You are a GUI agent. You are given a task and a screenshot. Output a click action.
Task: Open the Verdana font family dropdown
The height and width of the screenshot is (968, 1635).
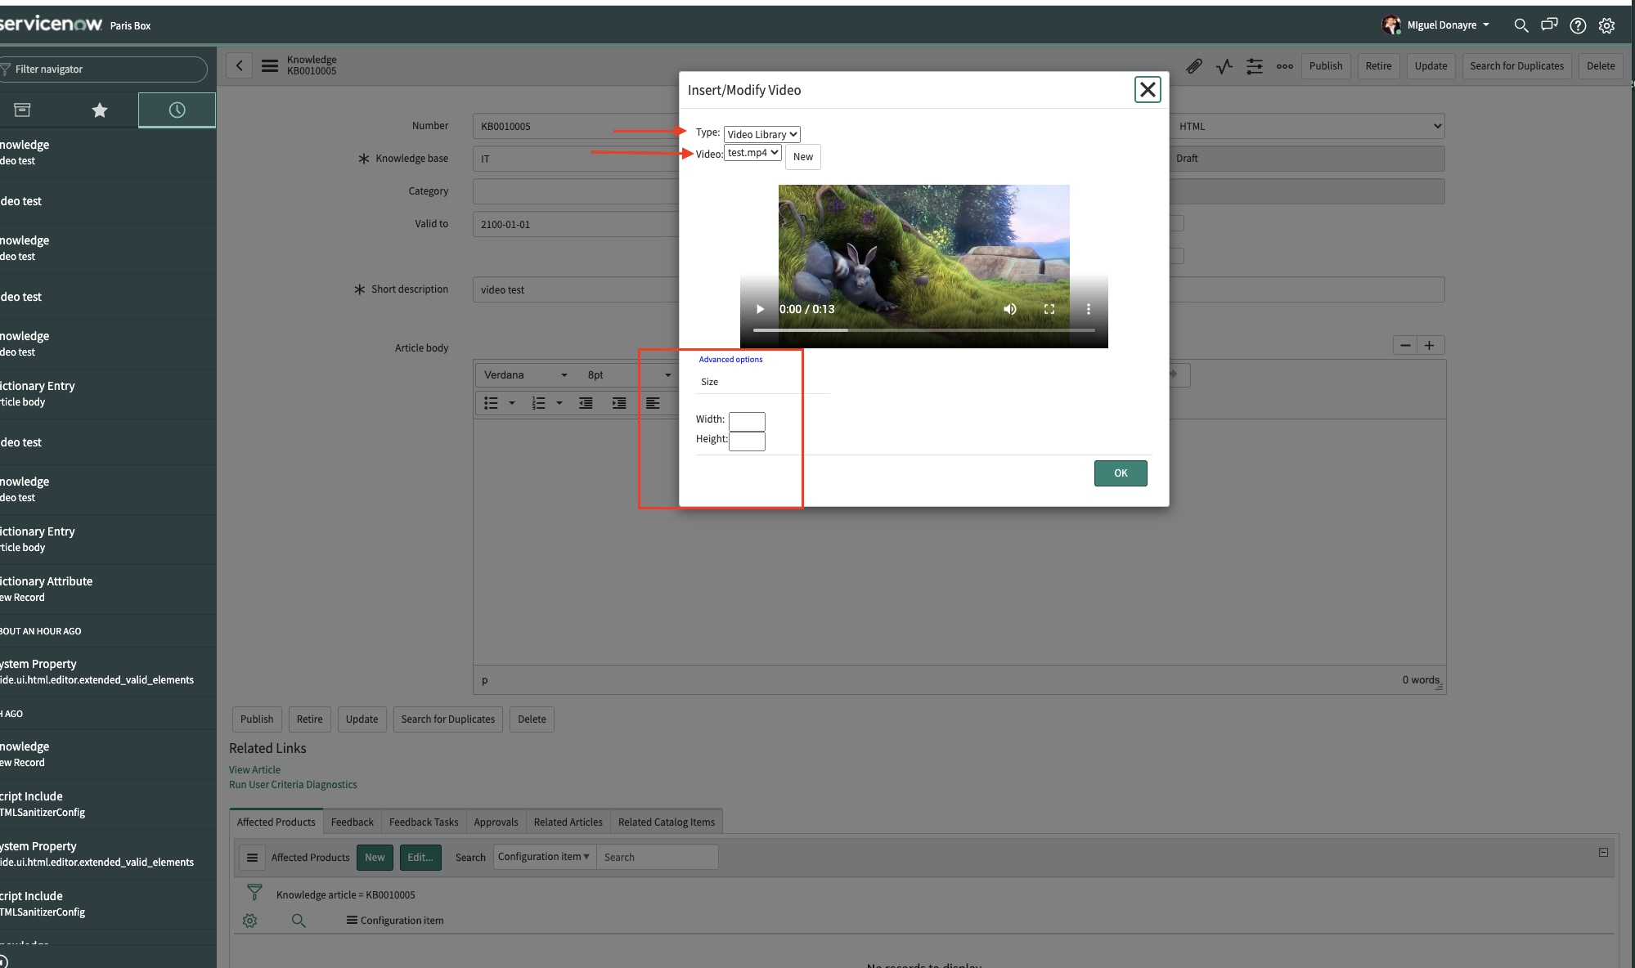click(523, 374)
